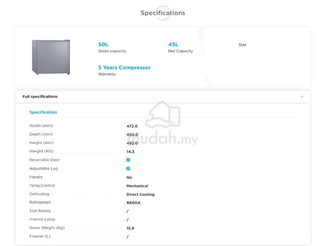Click the Weight (KG) label
The height and width of the screenshot is (246, 326).
tap(42, 151)
